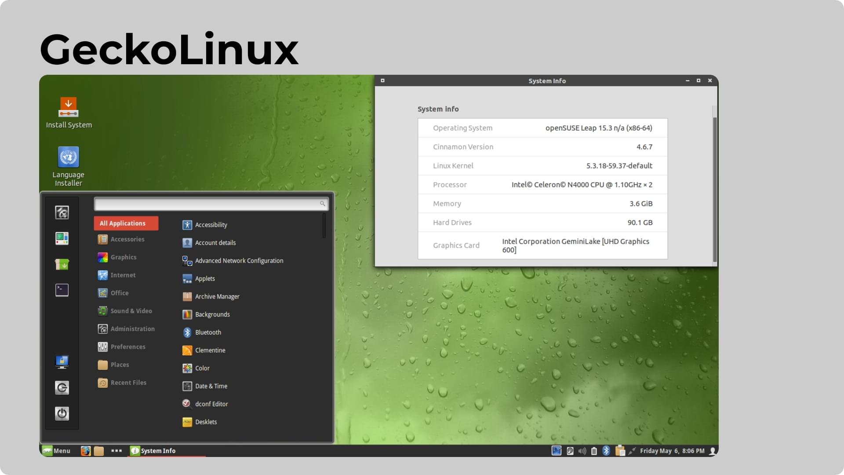The width and height of the screenshot is (844, 475).
Task: Click the power Quit icon in sidebar
Action: coord(62,413)
